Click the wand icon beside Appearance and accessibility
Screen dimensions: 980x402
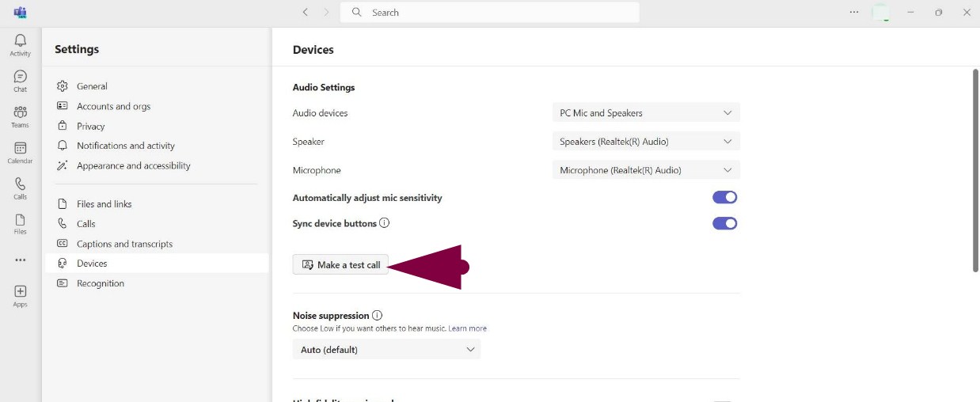click(63, 165)
